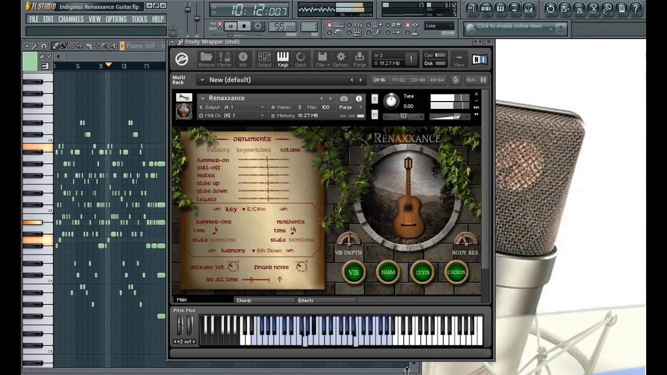Toggle the CHORDS green button

(456, 272)
